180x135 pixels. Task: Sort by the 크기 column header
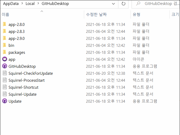coord(175,14)
